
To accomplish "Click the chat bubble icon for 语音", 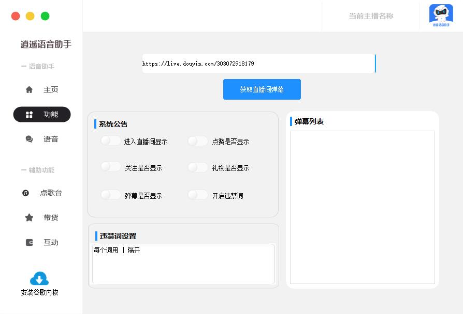I will (x=29, y=139).
